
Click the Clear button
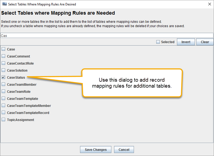coord(205,42)
